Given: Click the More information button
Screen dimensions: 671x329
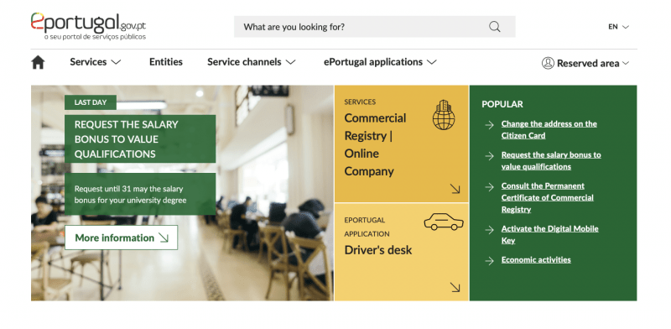Looking at the screenshot, I should (121, 238).
